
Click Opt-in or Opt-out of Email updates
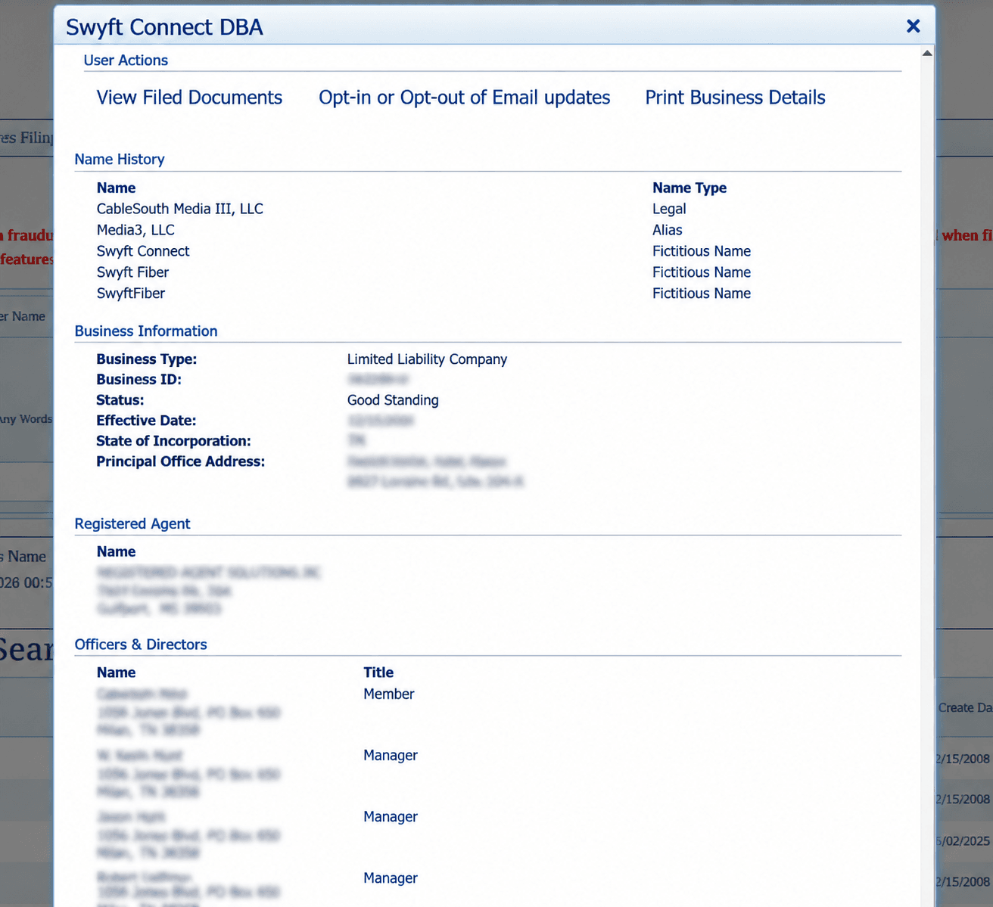coord(464,98)
